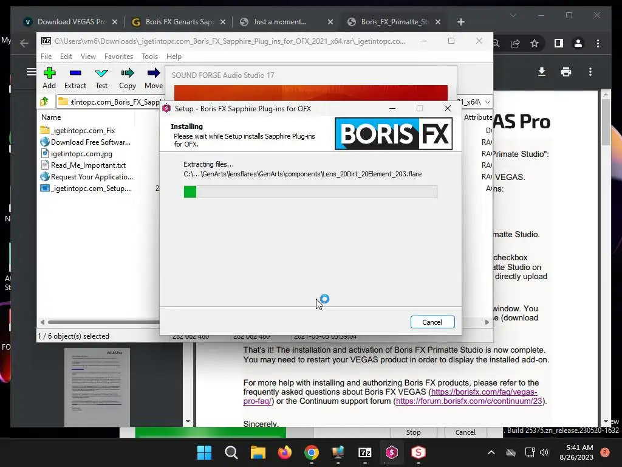Click the PDF viewer print icon
The width and height of the screenshot is (622, 467).
pyautogui.click(x=566, y=72)
